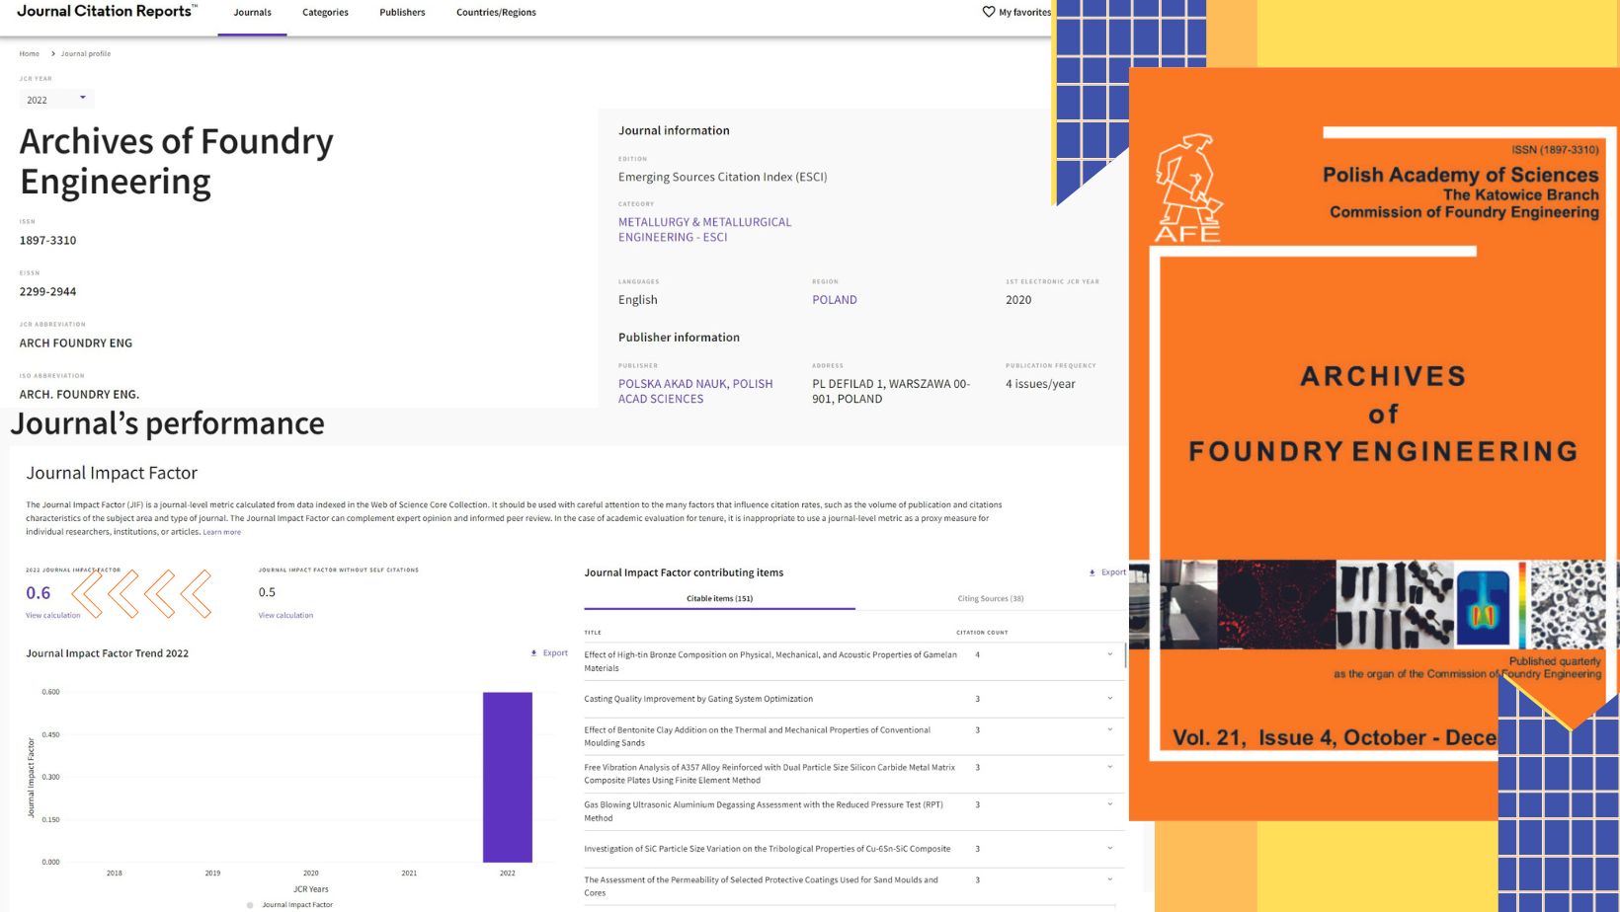View calculation for 2022 Journal Impact Factor
Viewport: 1620px width, 912px height.
click(53, 615)
